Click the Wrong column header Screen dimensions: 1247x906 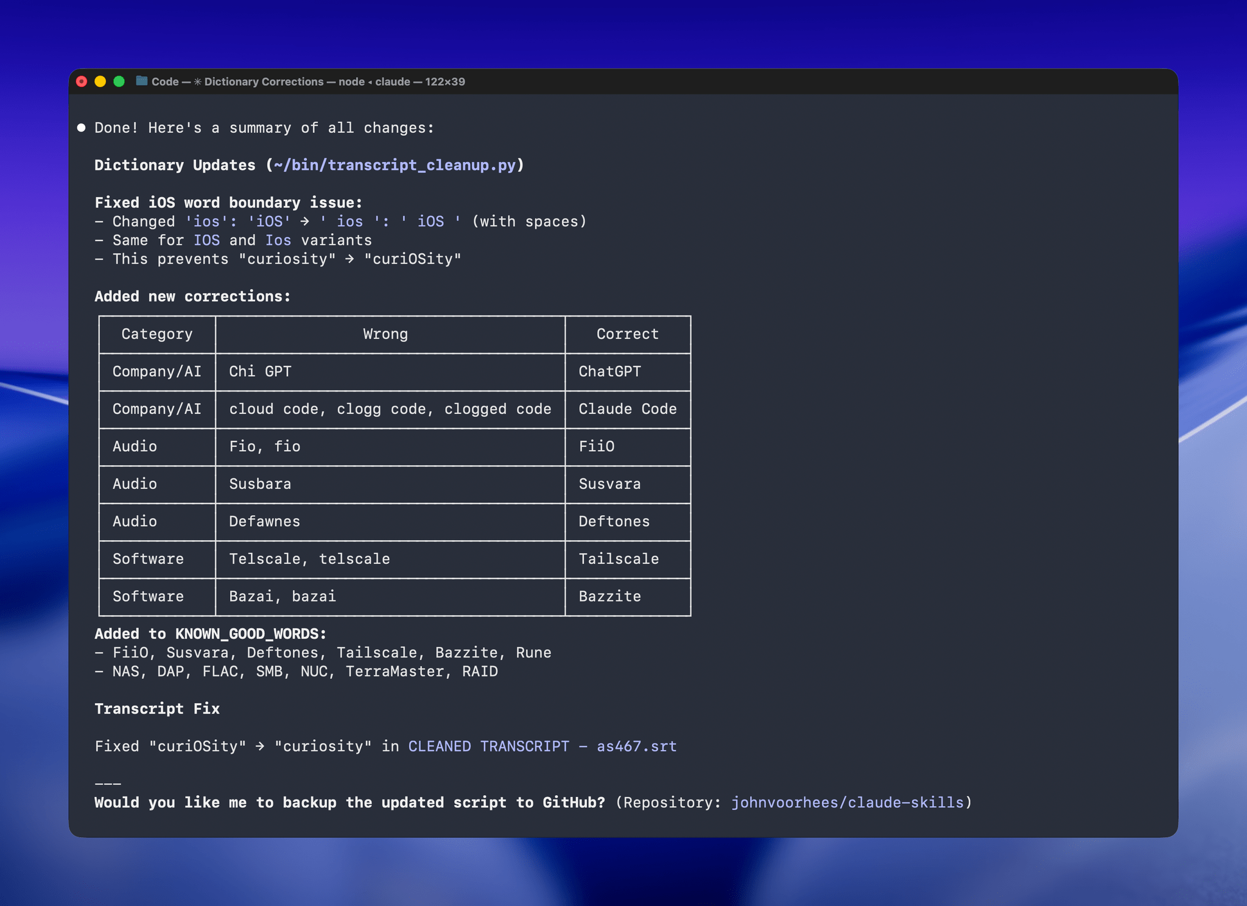tap(385, 334)
